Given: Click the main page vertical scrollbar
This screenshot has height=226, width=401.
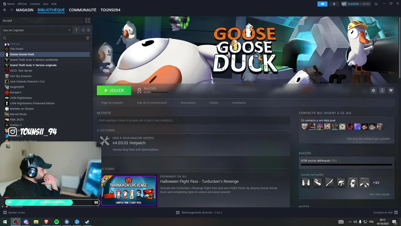Looking at the screenshot, I should [399, 47].
